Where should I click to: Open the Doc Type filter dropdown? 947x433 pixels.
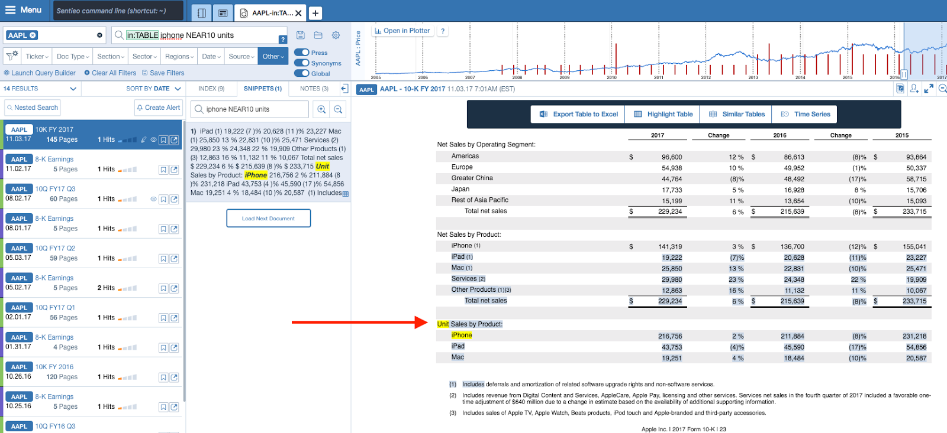click(73, 56)
